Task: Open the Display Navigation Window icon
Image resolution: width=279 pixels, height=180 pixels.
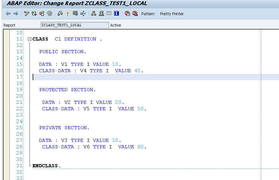Action: (101, 14)
